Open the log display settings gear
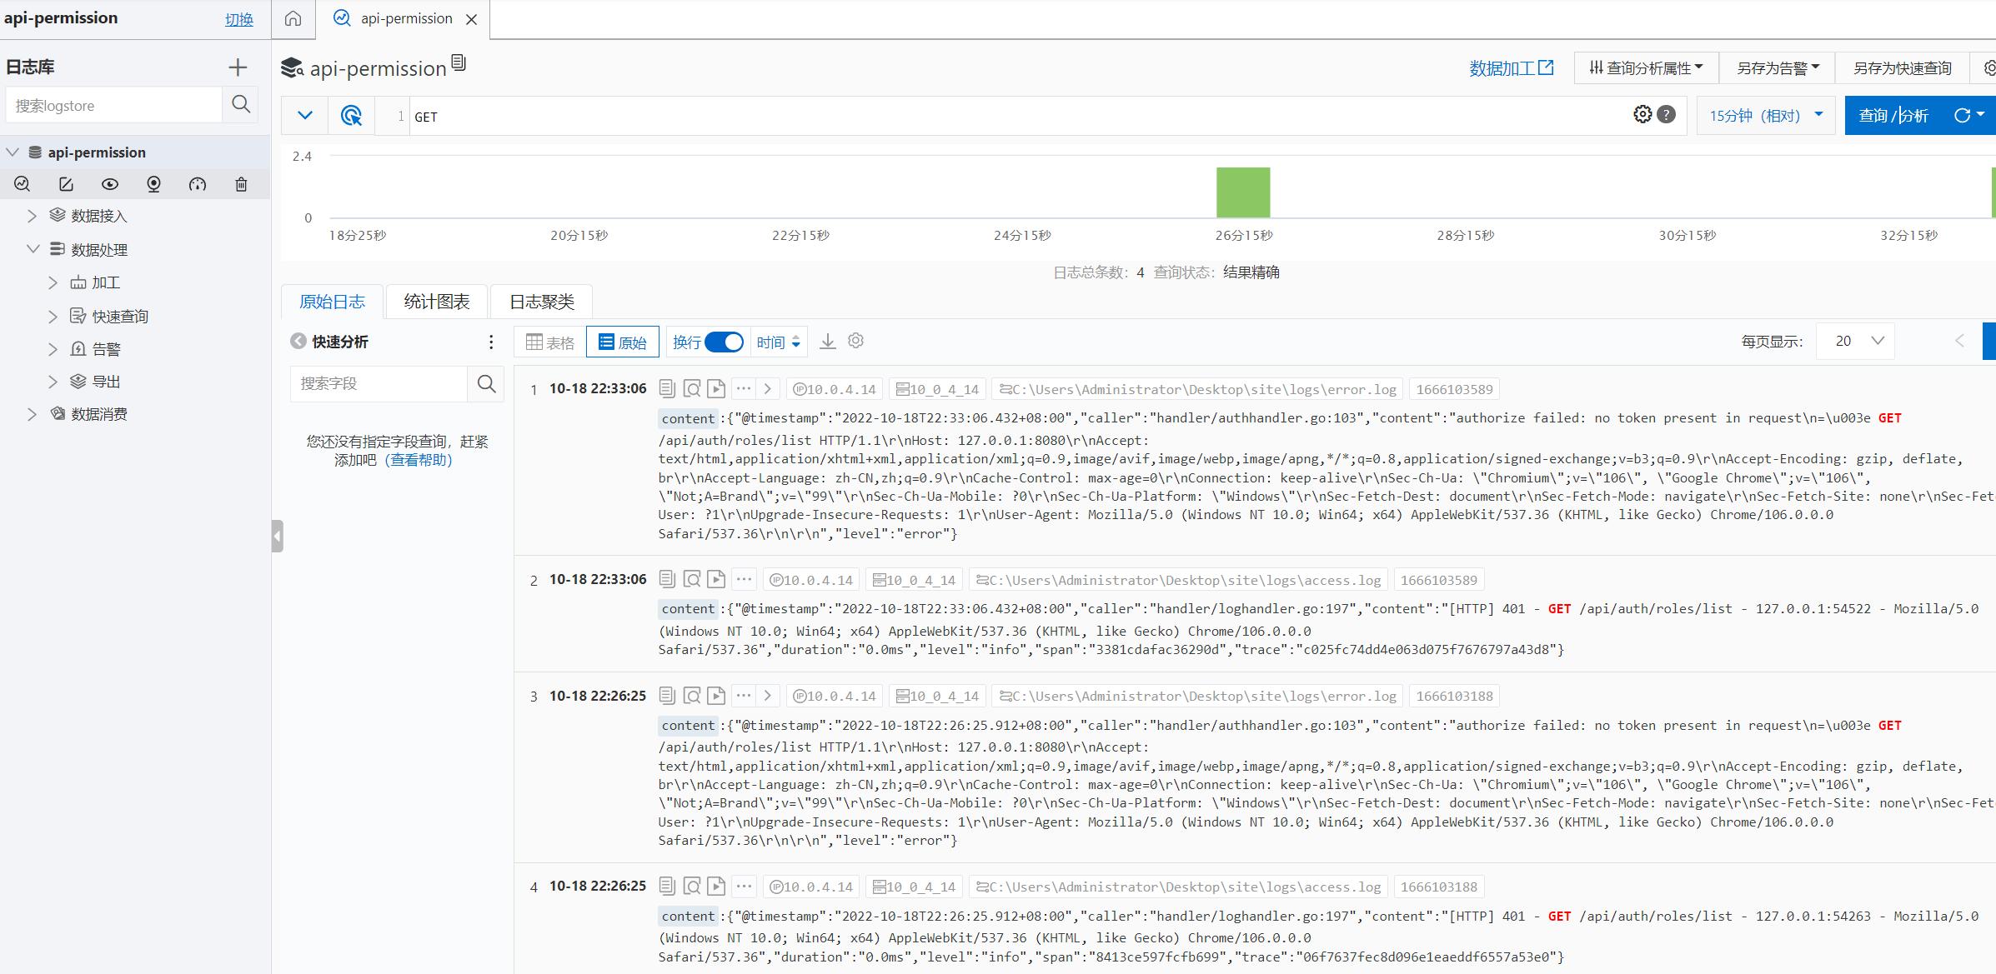Image resolution: width=1996 pixels, height=974 pixels. [x=855, y=341]
